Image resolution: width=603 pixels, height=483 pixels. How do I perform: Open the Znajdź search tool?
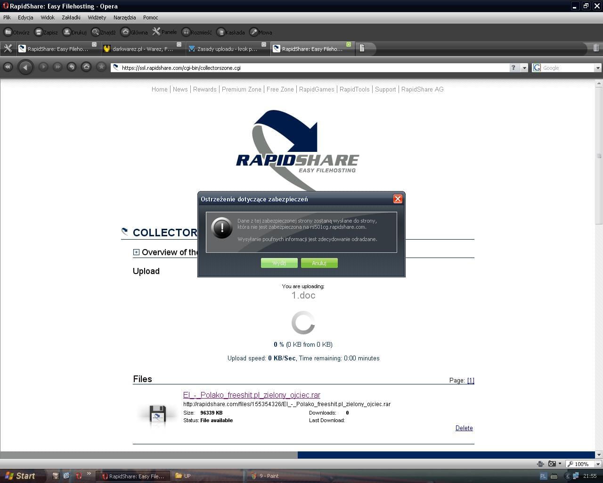click(96, 32)
